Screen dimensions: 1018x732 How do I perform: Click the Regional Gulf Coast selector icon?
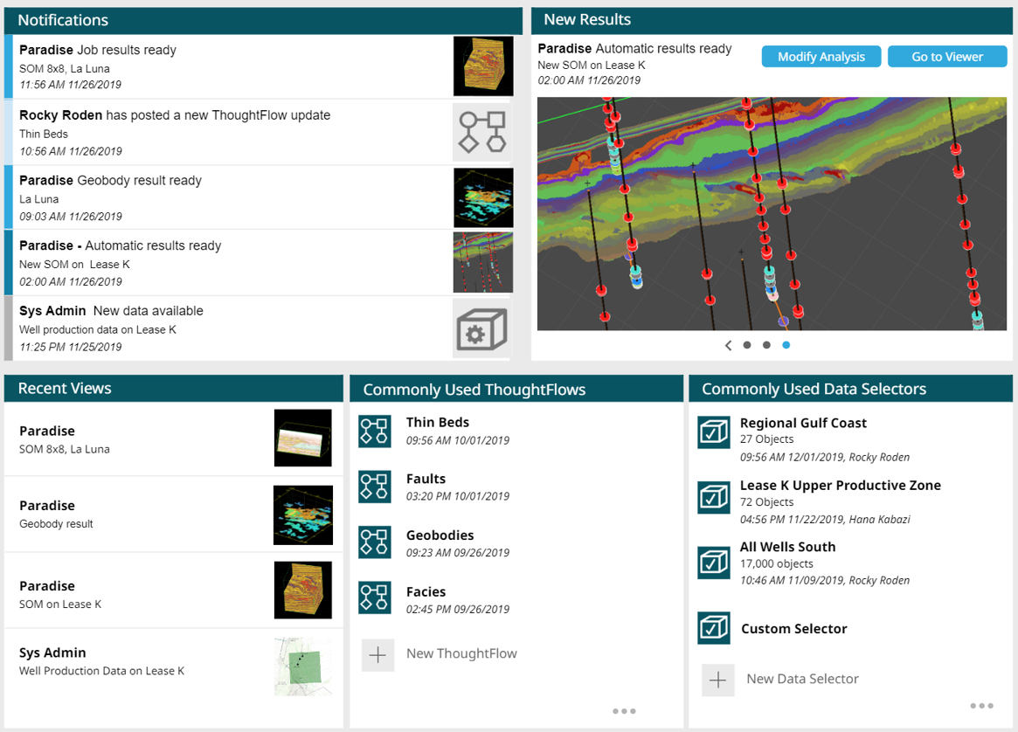714,432
